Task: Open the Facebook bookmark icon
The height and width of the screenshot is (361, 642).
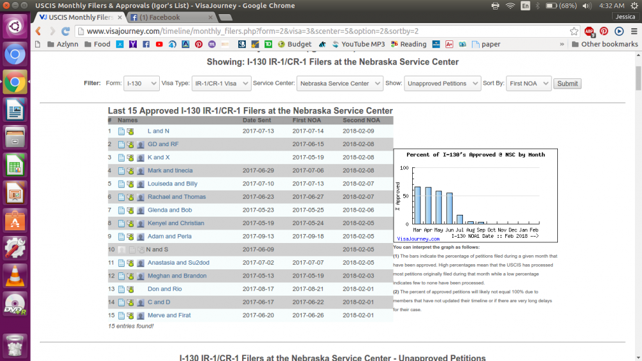Action: 146,44
